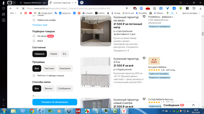Open the add panel plus icon in sidebar
This screenshot has height=114, width=204.
3,100
